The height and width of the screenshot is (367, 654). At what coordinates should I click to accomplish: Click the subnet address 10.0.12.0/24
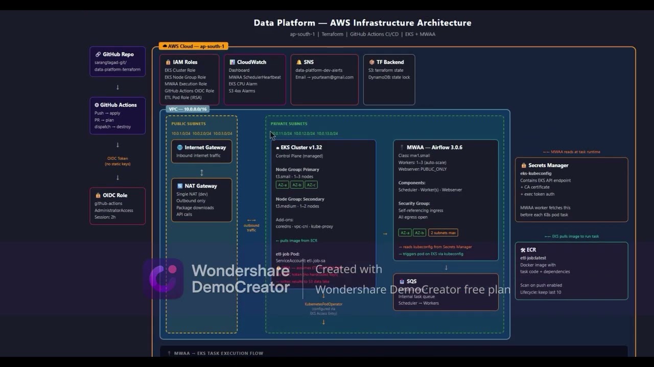point(304,134)
